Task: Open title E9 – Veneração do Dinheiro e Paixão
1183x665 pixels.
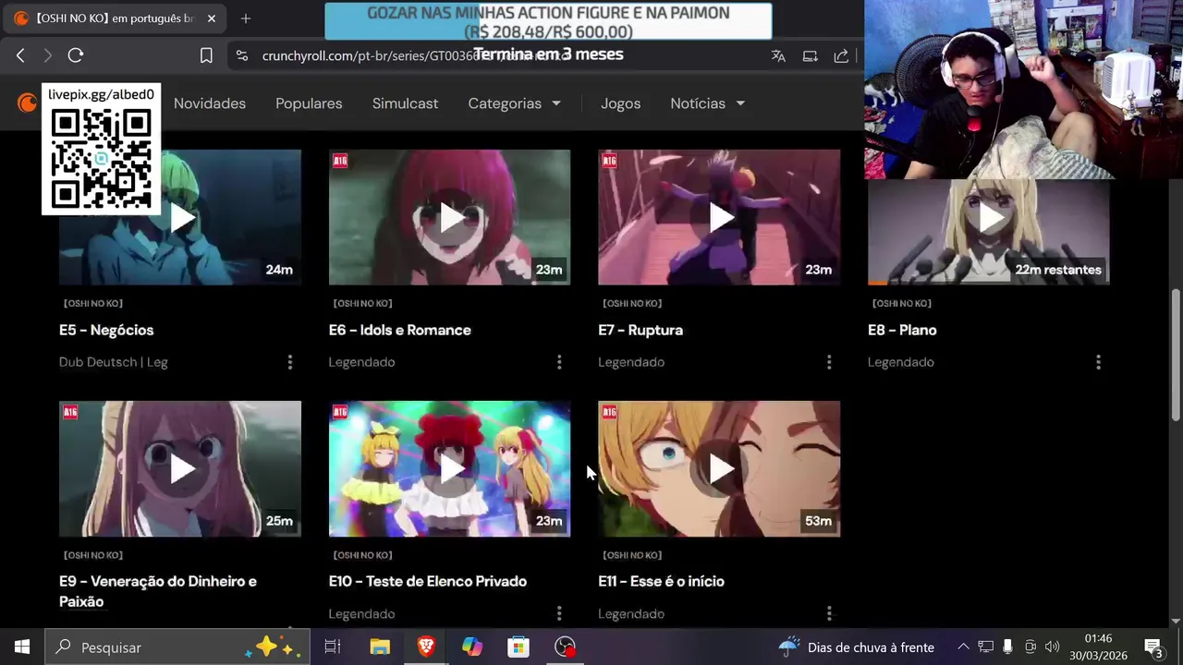Action: pos(158,591)
